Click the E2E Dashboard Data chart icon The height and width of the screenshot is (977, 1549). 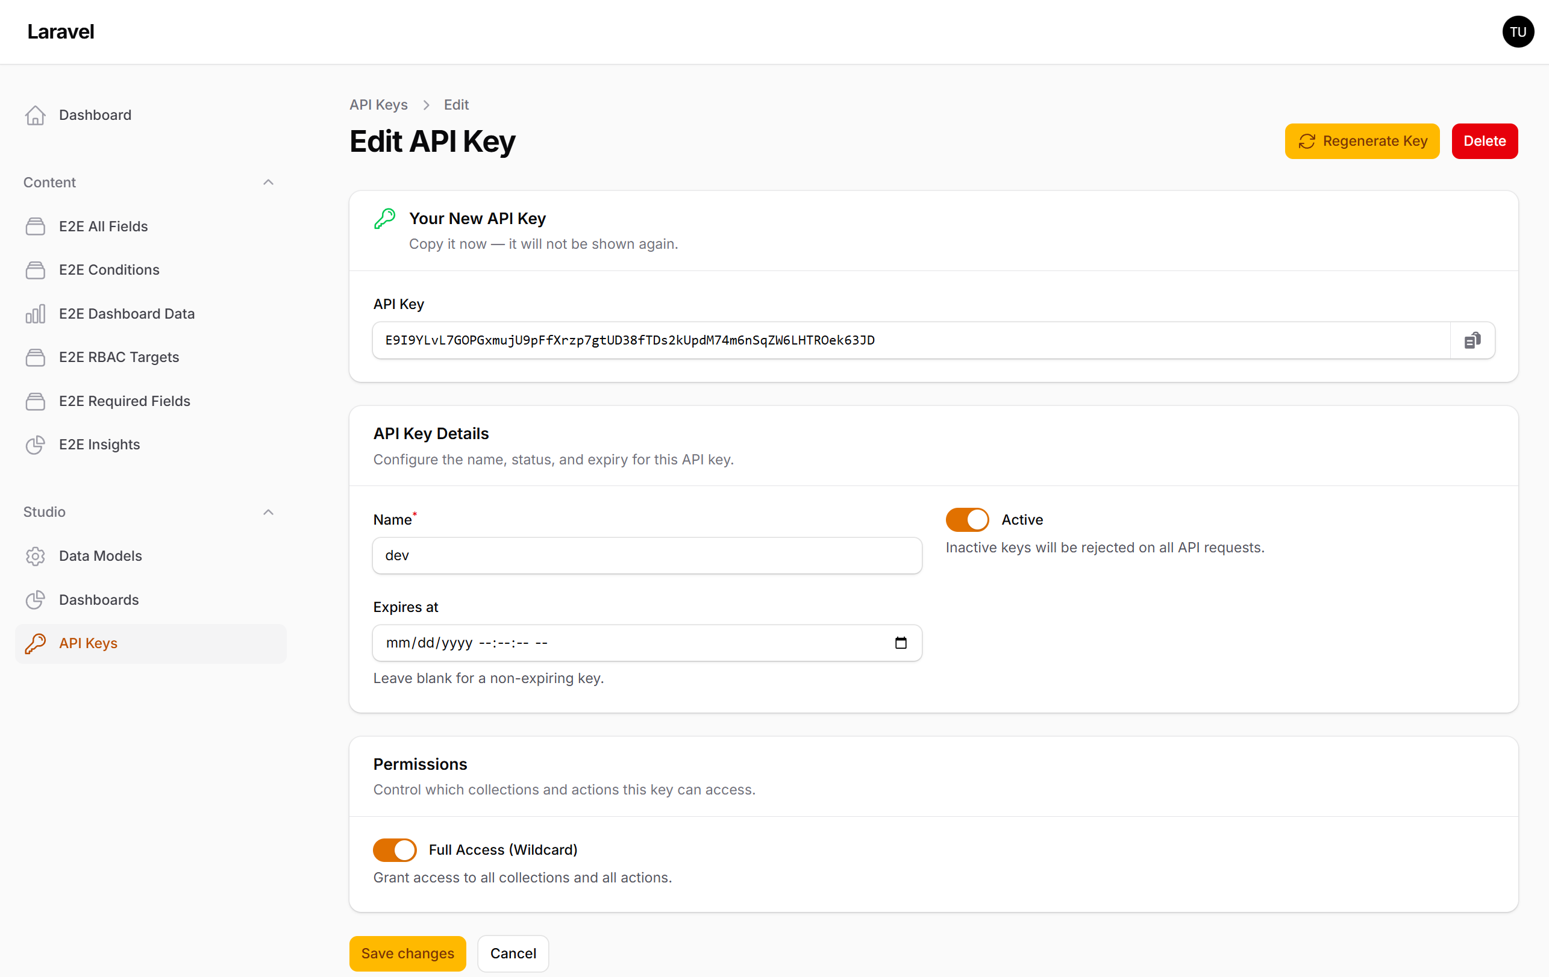coord(36,314)
